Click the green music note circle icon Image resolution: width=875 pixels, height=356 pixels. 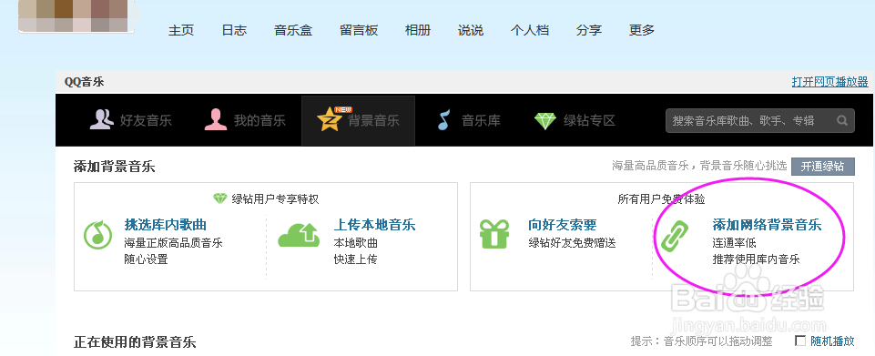point(97,235)
